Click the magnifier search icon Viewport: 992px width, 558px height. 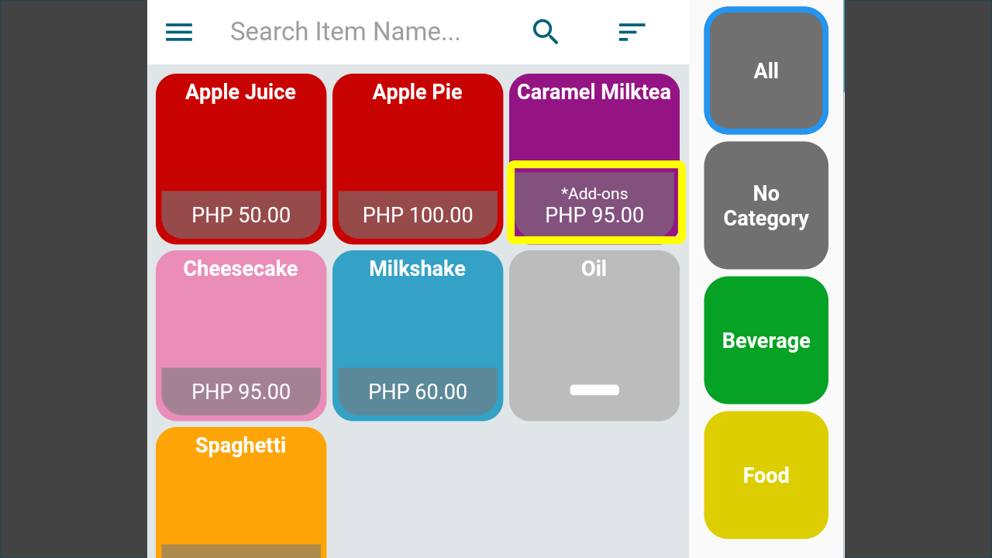click(546, 32)
